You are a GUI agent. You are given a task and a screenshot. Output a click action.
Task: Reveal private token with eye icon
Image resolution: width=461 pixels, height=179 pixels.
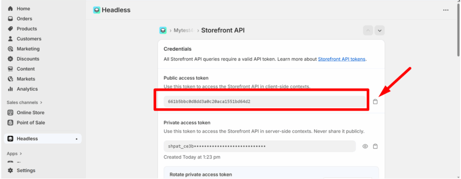click(365, 146)
